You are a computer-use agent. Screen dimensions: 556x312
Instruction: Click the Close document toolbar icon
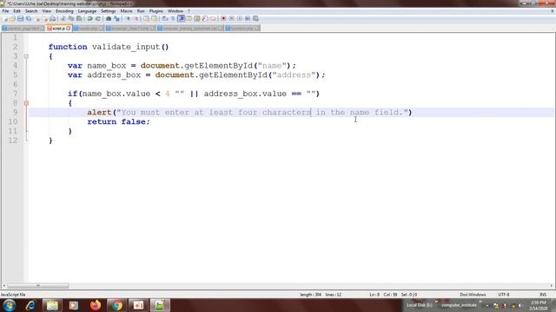[x=37, y=18]
